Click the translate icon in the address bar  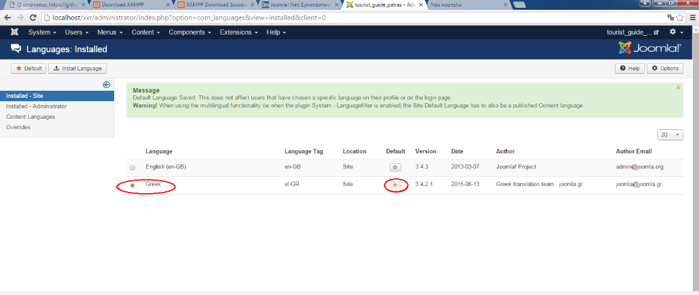pos(670,18)
